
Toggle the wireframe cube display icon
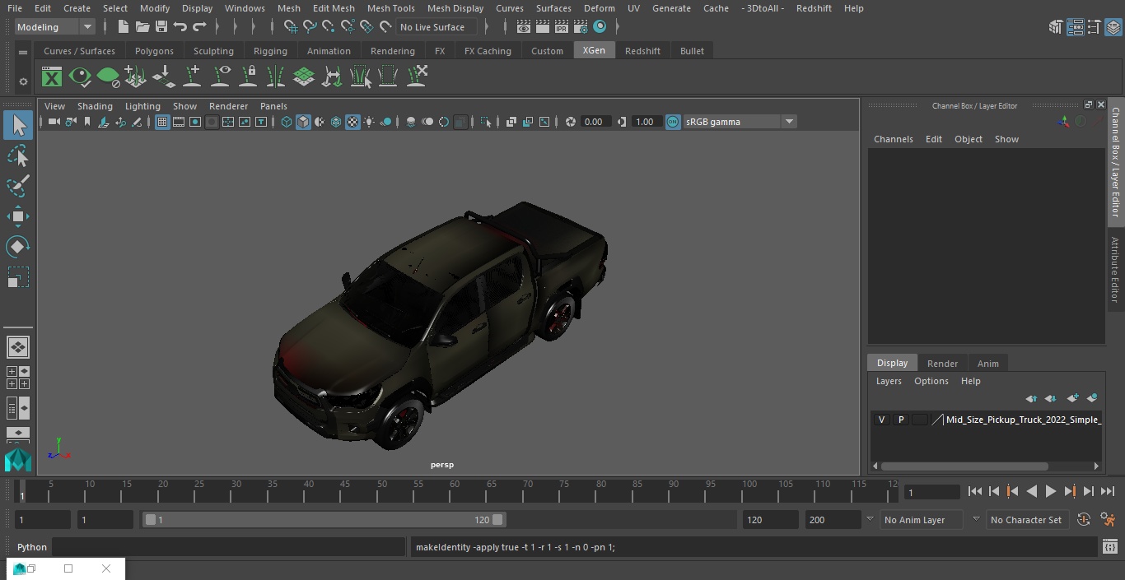[x=287, y=122]
